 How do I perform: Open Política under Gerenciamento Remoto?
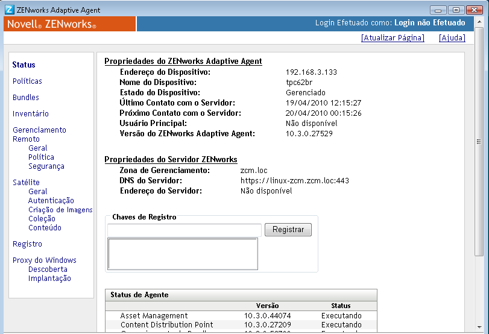[41, 157]
